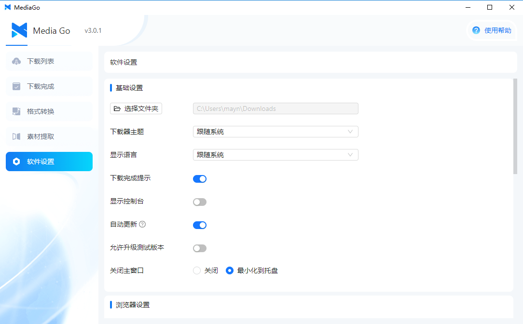Click the 使用帮助 button
523x324 pixels.
pyautogui.click(x=492, y=30)
